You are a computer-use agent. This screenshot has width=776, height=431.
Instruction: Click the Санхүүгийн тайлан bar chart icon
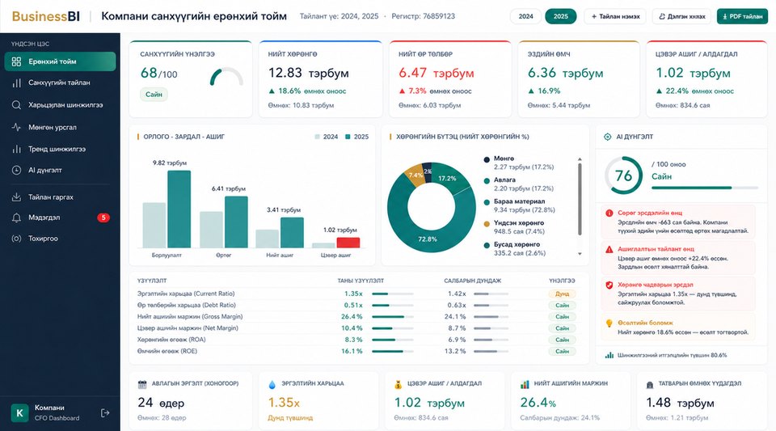pyautogui.click(x=16, y=82)
